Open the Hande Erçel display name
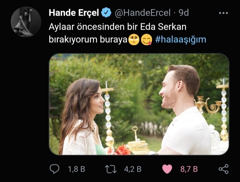 point(74,13)
